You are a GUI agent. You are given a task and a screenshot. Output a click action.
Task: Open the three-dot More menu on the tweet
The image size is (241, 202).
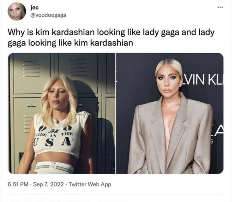point(220,7)
